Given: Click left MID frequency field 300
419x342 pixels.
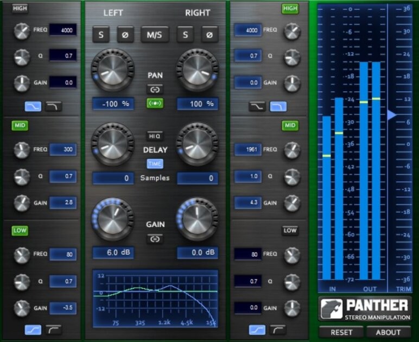Looking at the screenshot, I should coord(63,149).
